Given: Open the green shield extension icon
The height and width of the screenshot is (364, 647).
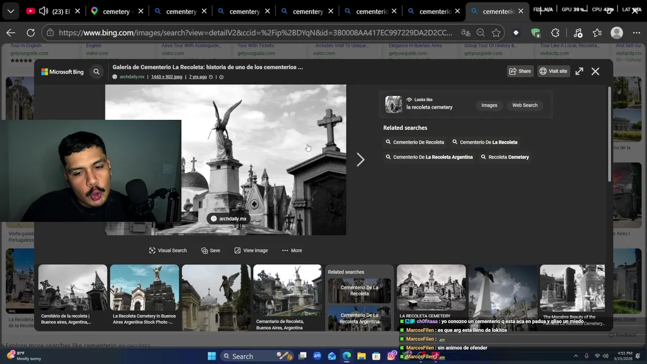Looking at the screenshot, I should [x=535, y=33].
